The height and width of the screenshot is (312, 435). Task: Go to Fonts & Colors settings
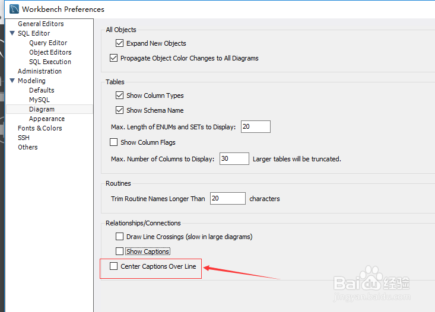coord(40,128)
